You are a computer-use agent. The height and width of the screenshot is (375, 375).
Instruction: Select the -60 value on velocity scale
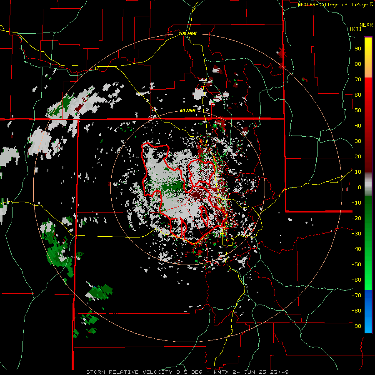click(x=356, y=280)
